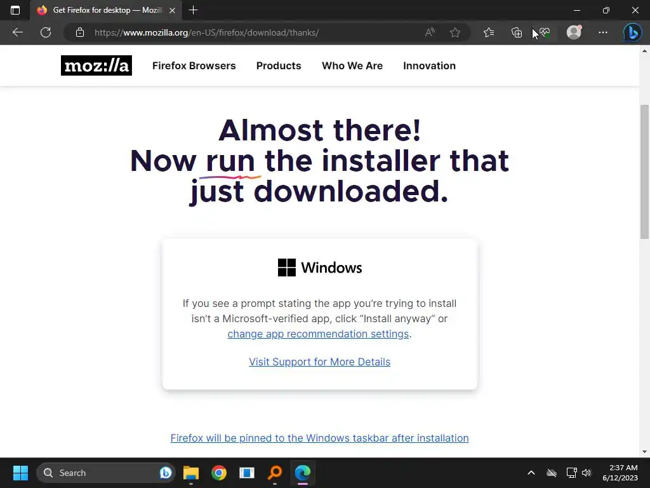The image size is (650, 488).
Task: Open Innovation navigation menu
Action: tap(430, 65)
